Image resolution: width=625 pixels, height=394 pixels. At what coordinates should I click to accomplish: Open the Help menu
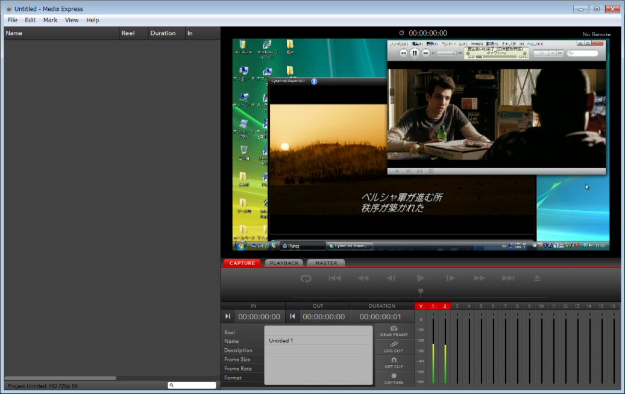92,20
